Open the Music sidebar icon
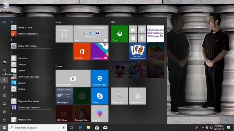Screen dimensions: 234x131 4,87
